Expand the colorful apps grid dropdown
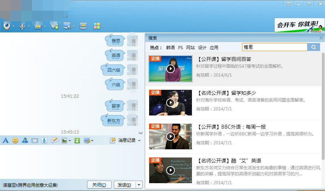This screenshot has height=191, width=325. (104, 26)
